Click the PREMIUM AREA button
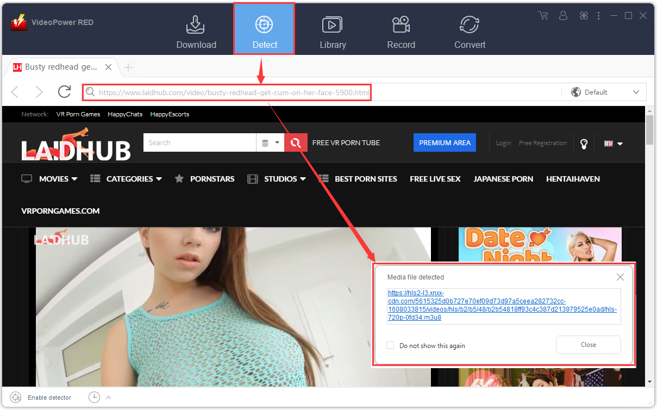The image size is (657, 410). point(445,142)
